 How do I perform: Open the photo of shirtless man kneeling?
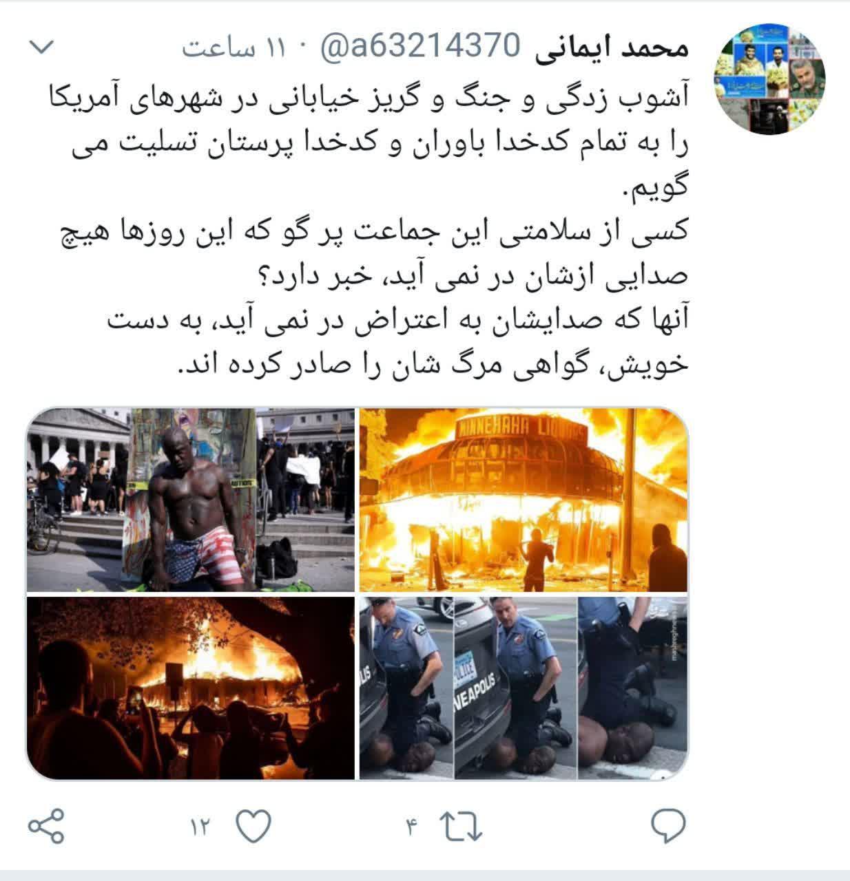click(190, 500)
